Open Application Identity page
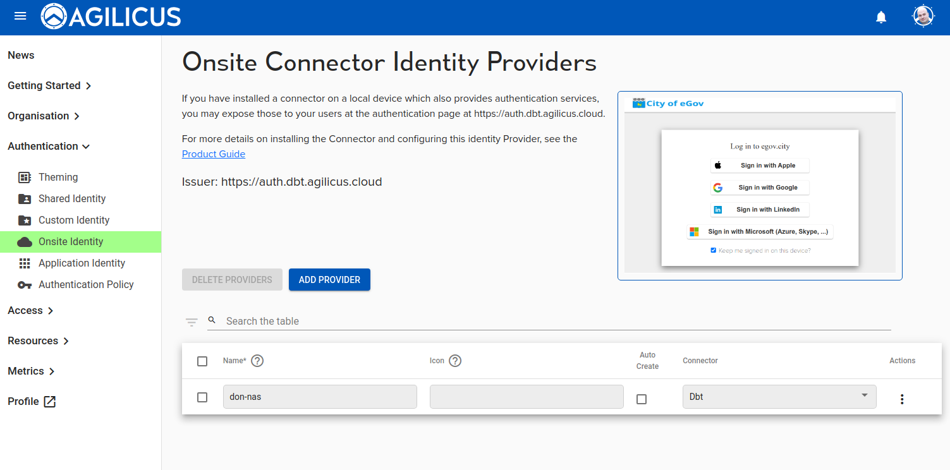The height and width of the screenshot is (470, 950). point(82,263)
